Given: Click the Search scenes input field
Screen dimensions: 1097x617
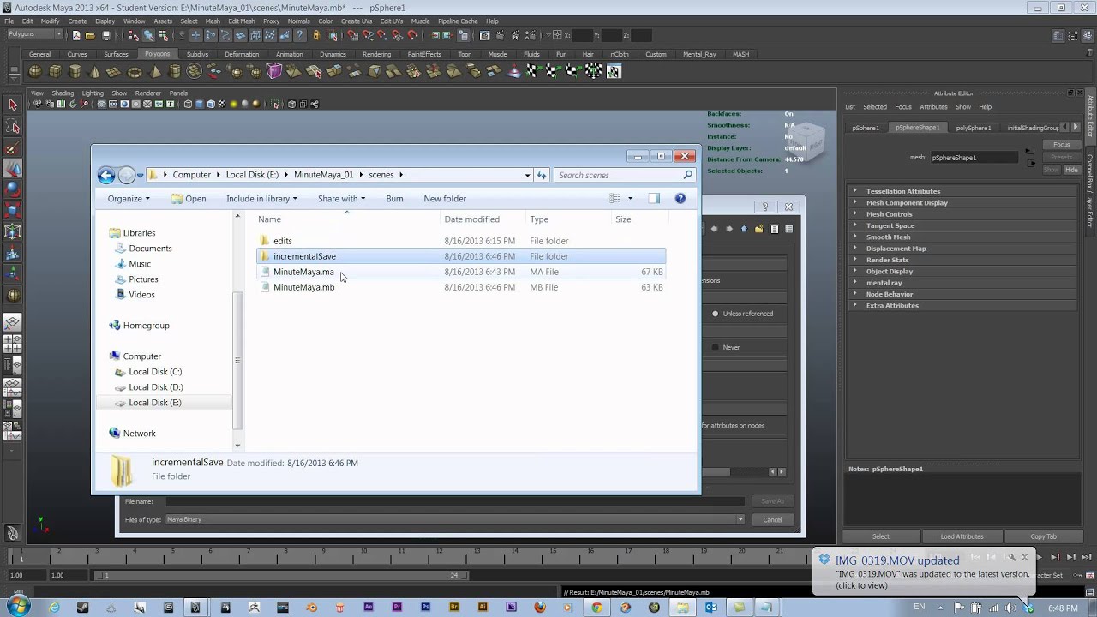Looking at the screenshot, I should (624, 175).
